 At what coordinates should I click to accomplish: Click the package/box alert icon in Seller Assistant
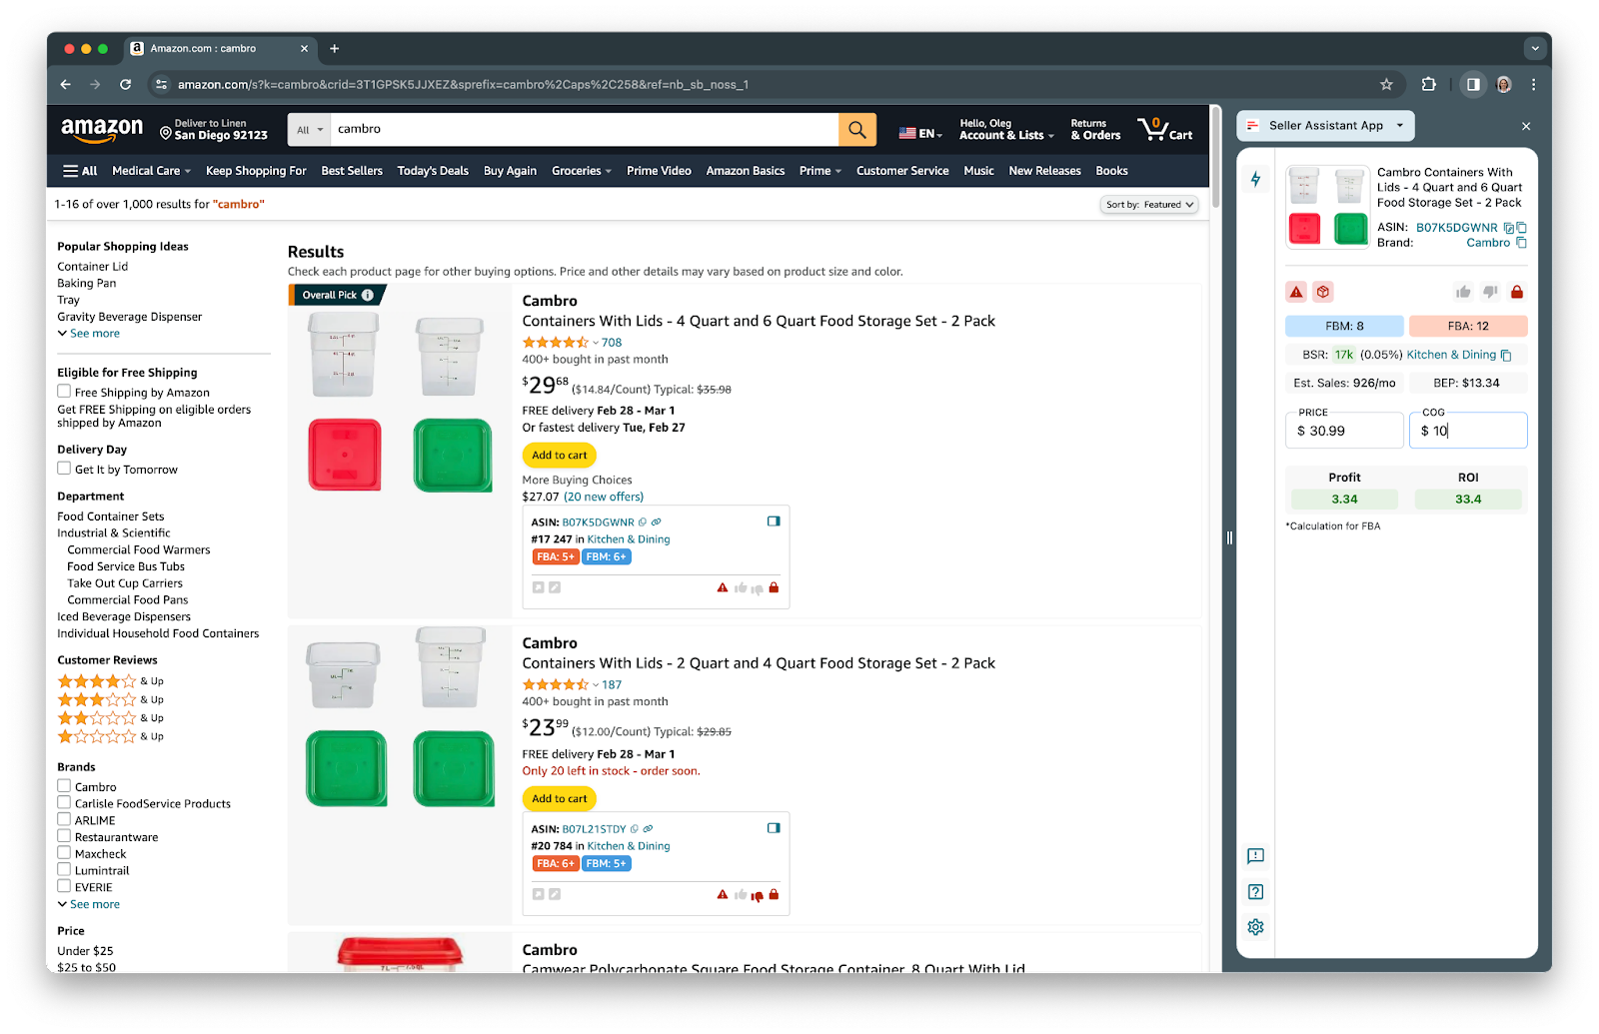(1323, 291)
